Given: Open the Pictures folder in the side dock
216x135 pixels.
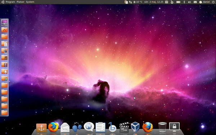Looking at the screenshot, I should (x=4, y=50).
